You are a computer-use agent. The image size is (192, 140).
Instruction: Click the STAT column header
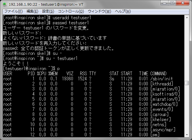tap(114, 74)
